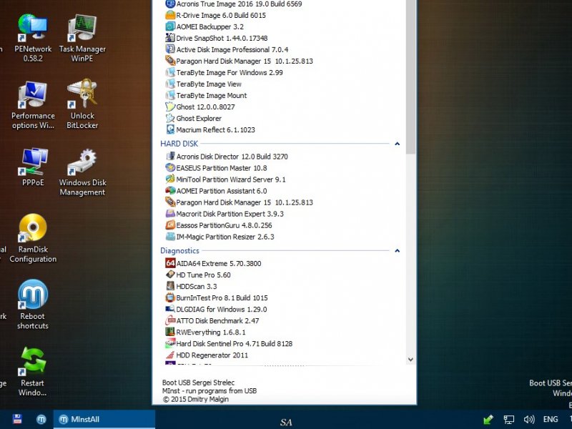Screen dimensions: 572x429
Task: Choose "Ghost Explorer" in the list
Action: (x=199, y=118)
